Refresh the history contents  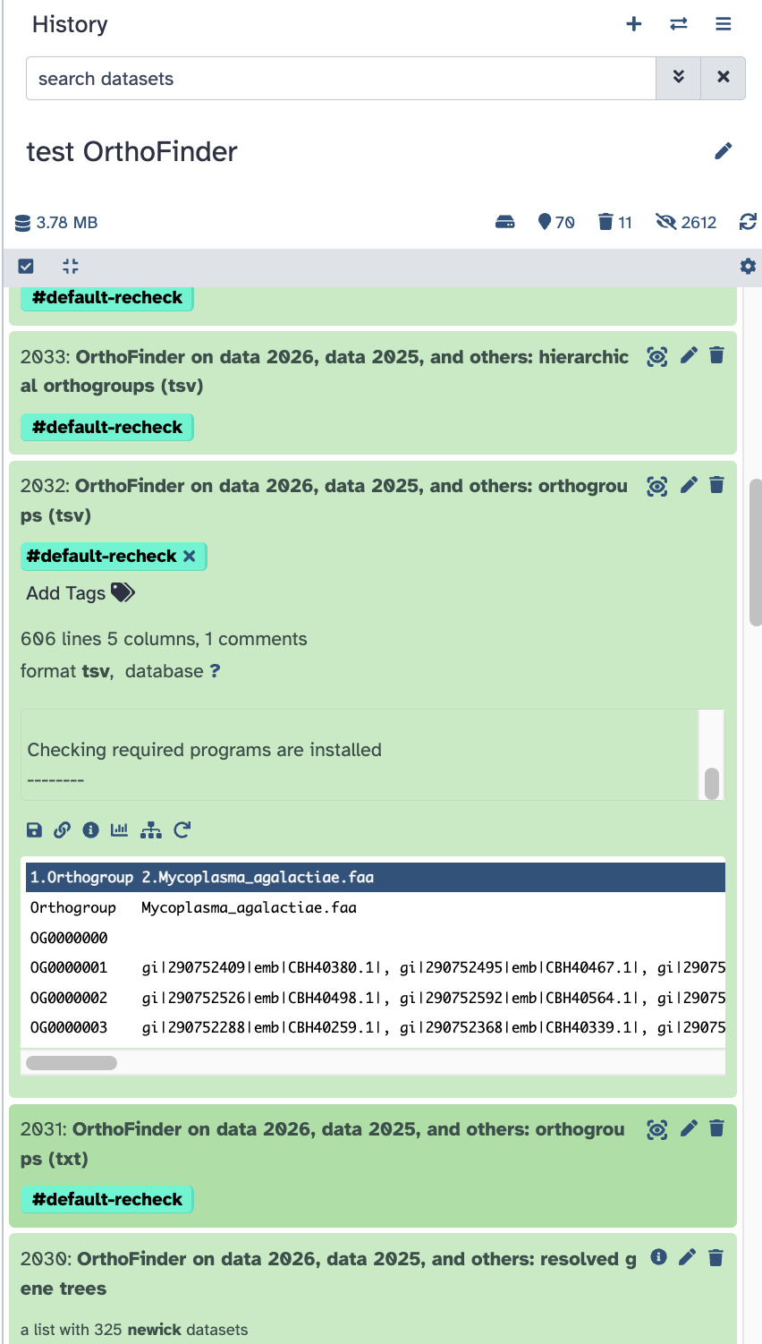(x=748, y=222)
